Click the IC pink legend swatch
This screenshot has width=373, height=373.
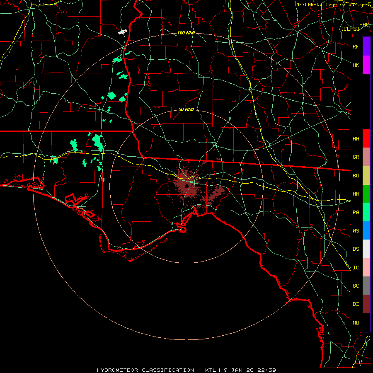tap(366, 267)
